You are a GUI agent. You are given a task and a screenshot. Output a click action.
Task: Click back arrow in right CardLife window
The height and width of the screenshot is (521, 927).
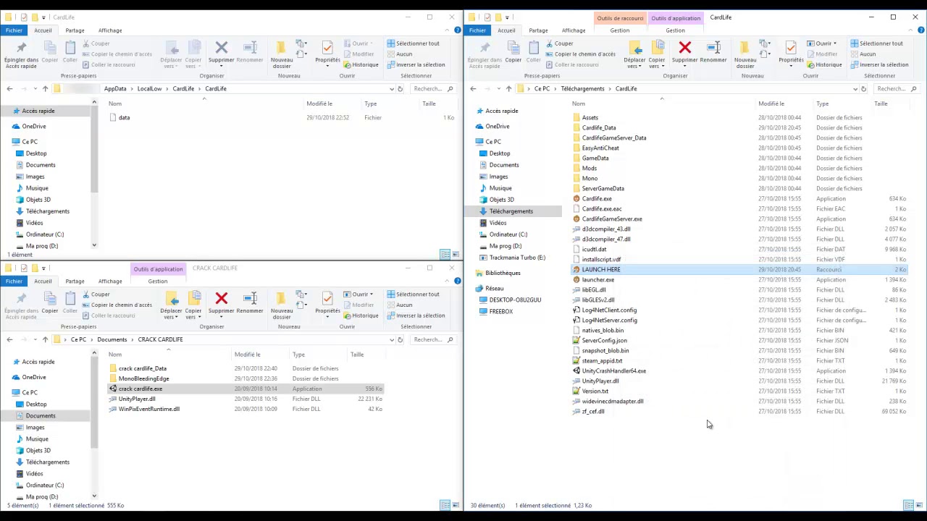pos(473,88)
